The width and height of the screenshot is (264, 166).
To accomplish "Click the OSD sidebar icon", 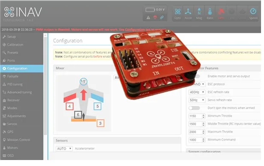I will (x=4, y=156).
